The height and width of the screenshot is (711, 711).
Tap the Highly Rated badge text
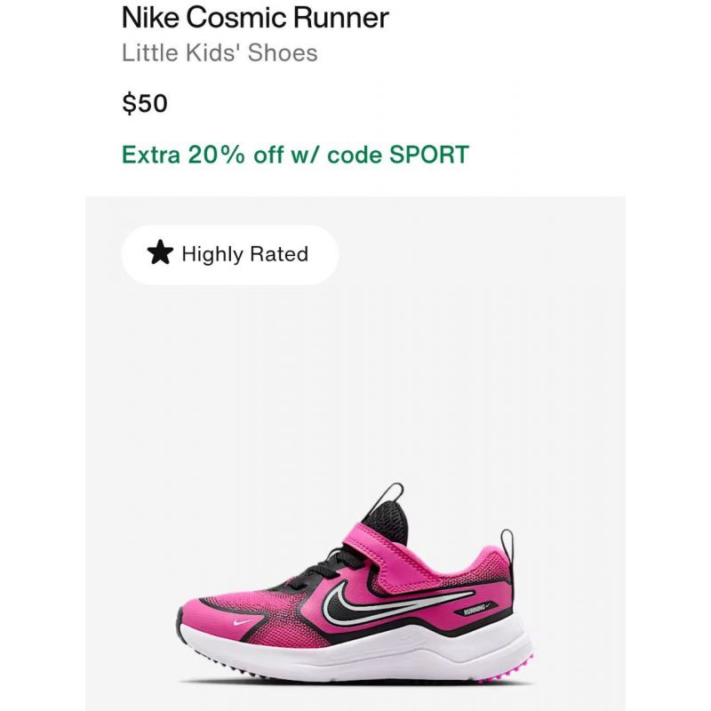click(245, 254)
